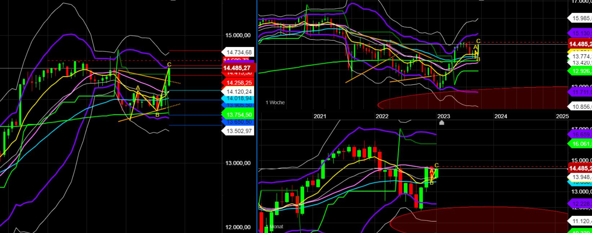This screenshot has height=233, width=592.
Task: Click wave label C on the weekly chart
Action: (x=478, y=41)
